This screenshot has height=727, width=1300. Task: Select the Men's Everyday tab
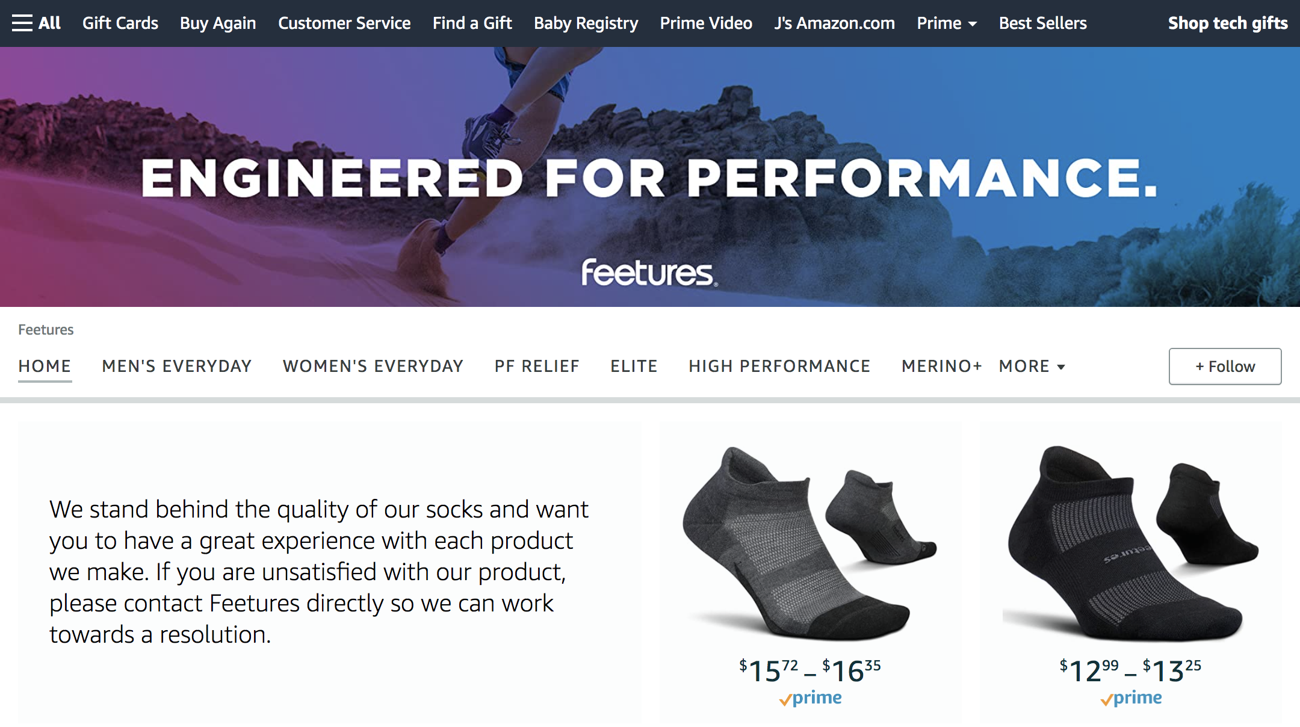point(177,366)
